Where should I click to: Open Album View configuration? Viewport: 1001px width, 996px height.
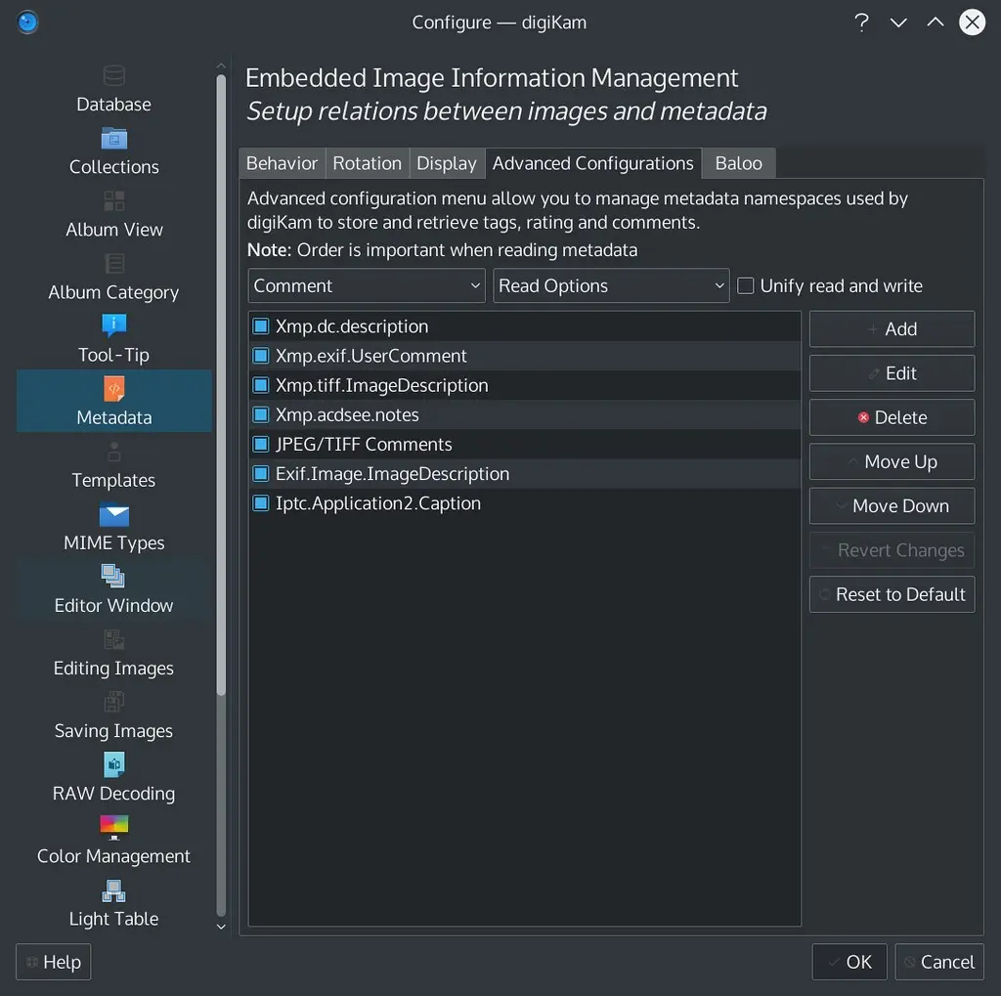click(113, 214)
